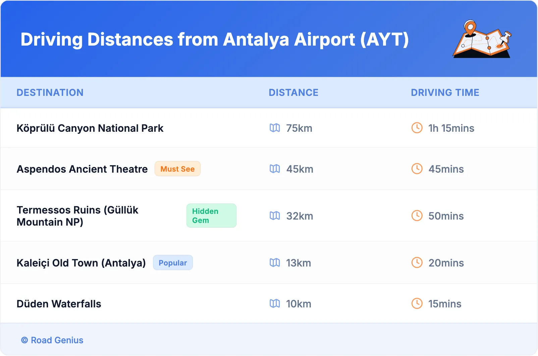Click the map icon beside 10km

275,303
